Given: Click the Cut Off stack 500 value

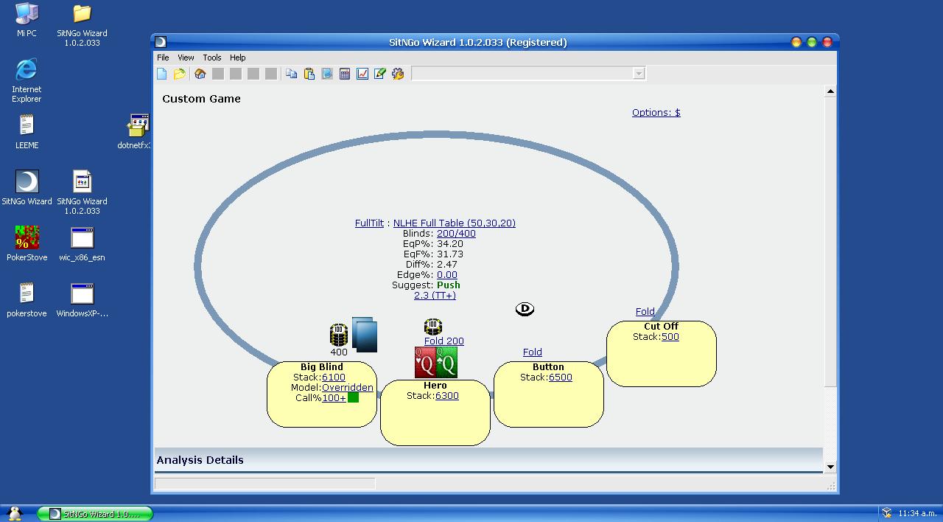Looking at the screenshot, I should coord(670,337).
